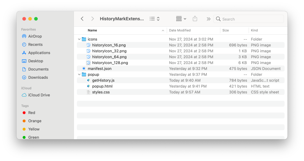Sort files by Date Modified column
Screen dimensions: 304x161
(180, 30)
